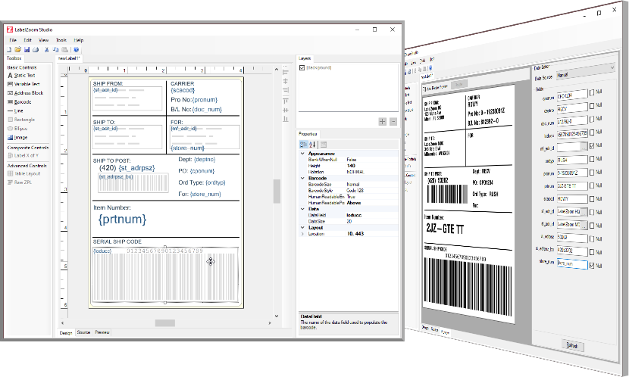The image size is (629, 377).
Task: Collapse the Data property category
Action: click(302, 209)
